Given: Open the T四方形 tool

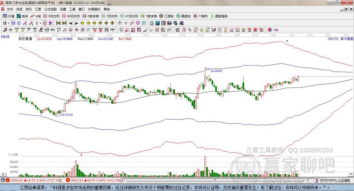Looking at the screenshot, I should tap(110, 16).
